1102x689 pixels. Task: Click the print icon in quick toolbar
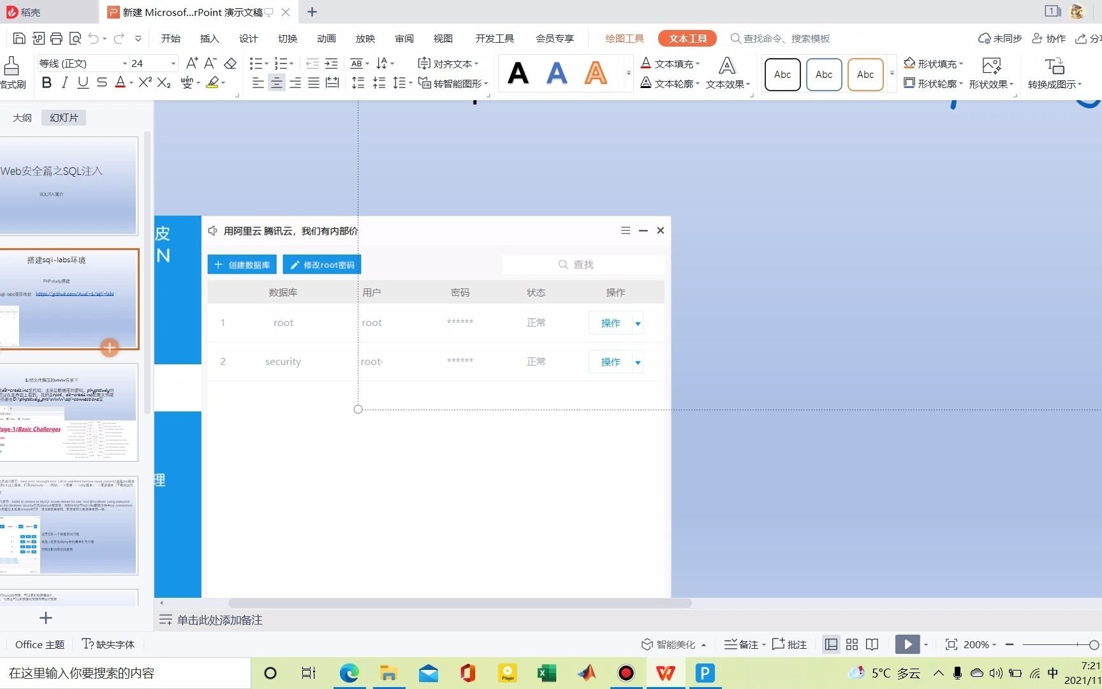(56, 38)
